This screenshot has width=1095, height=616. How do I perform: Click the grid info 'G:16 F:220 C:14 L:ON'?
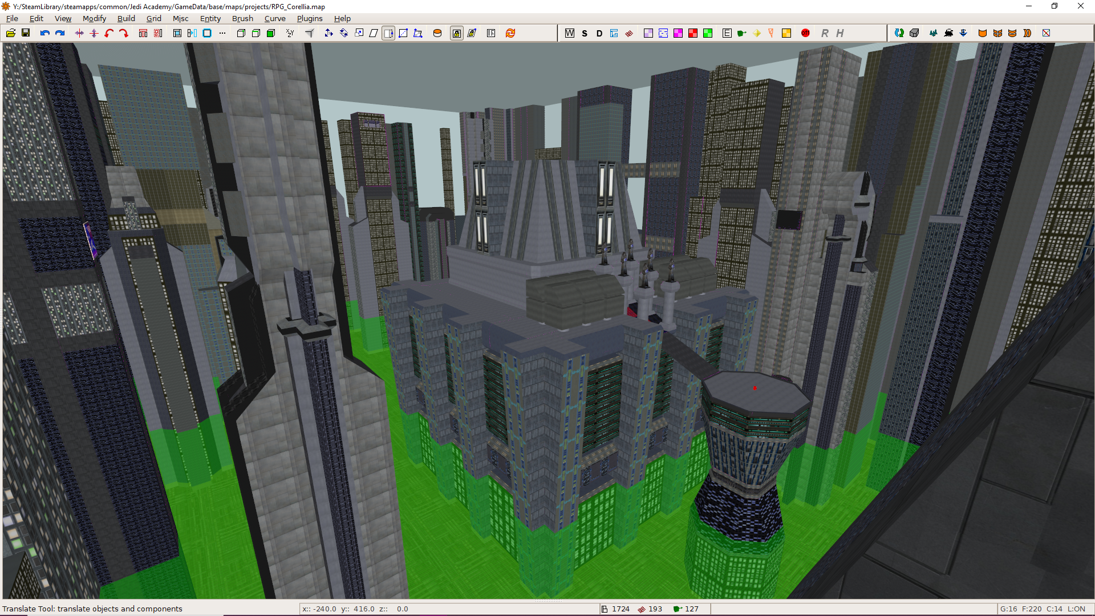tap(1043, 609)
